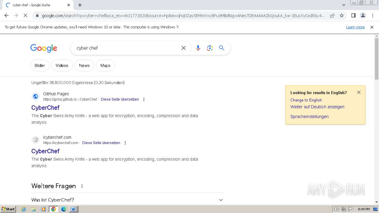
Task: Click the cyber chef search field
Action: [x=127, y=48]
